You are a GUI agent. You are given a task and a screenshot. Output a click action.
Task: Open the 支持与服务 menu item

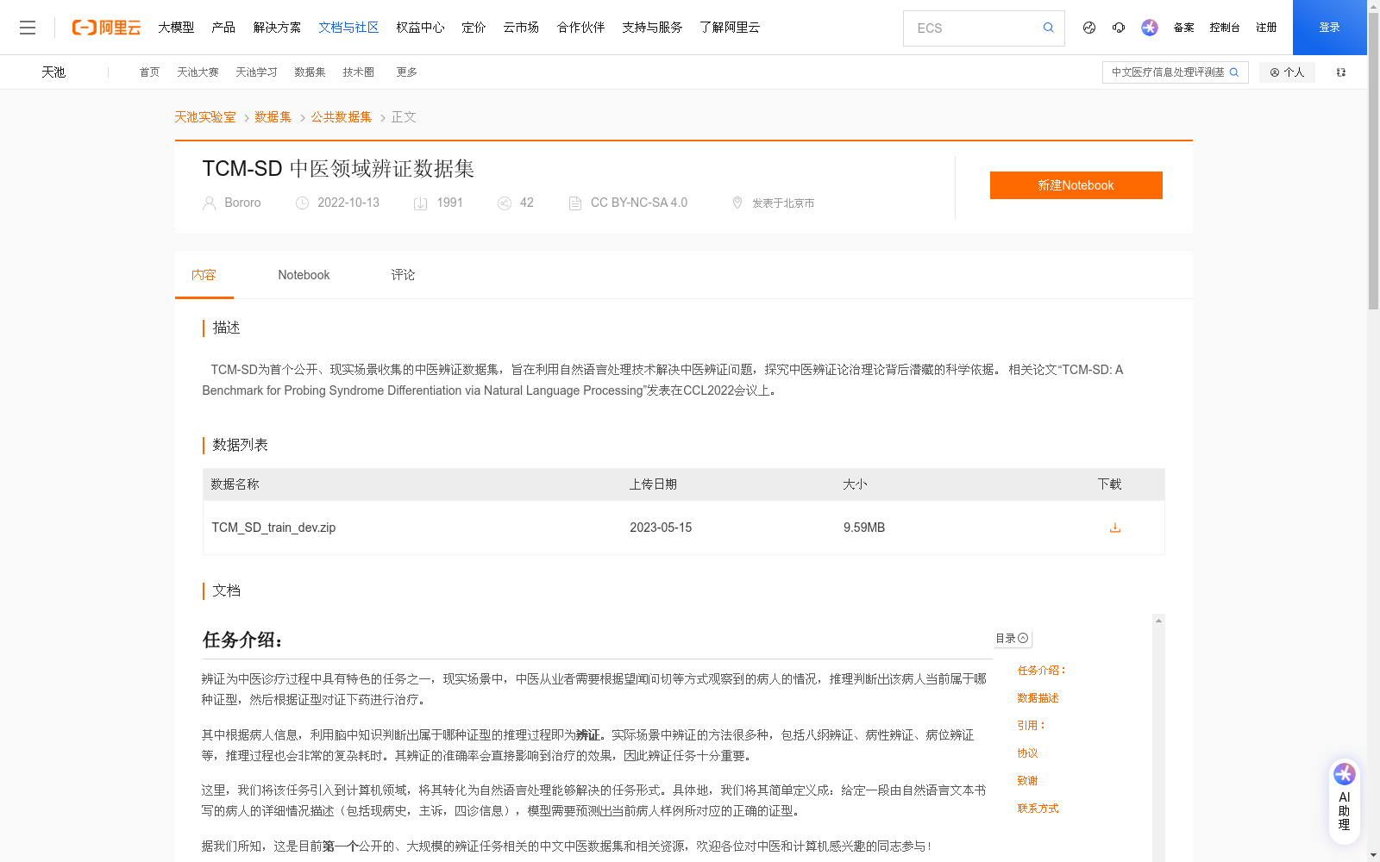click(x=652, y=28)
